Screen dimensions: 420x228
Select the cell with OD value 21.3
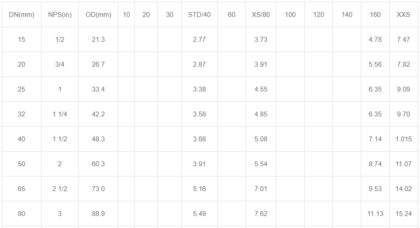point(98,40)
